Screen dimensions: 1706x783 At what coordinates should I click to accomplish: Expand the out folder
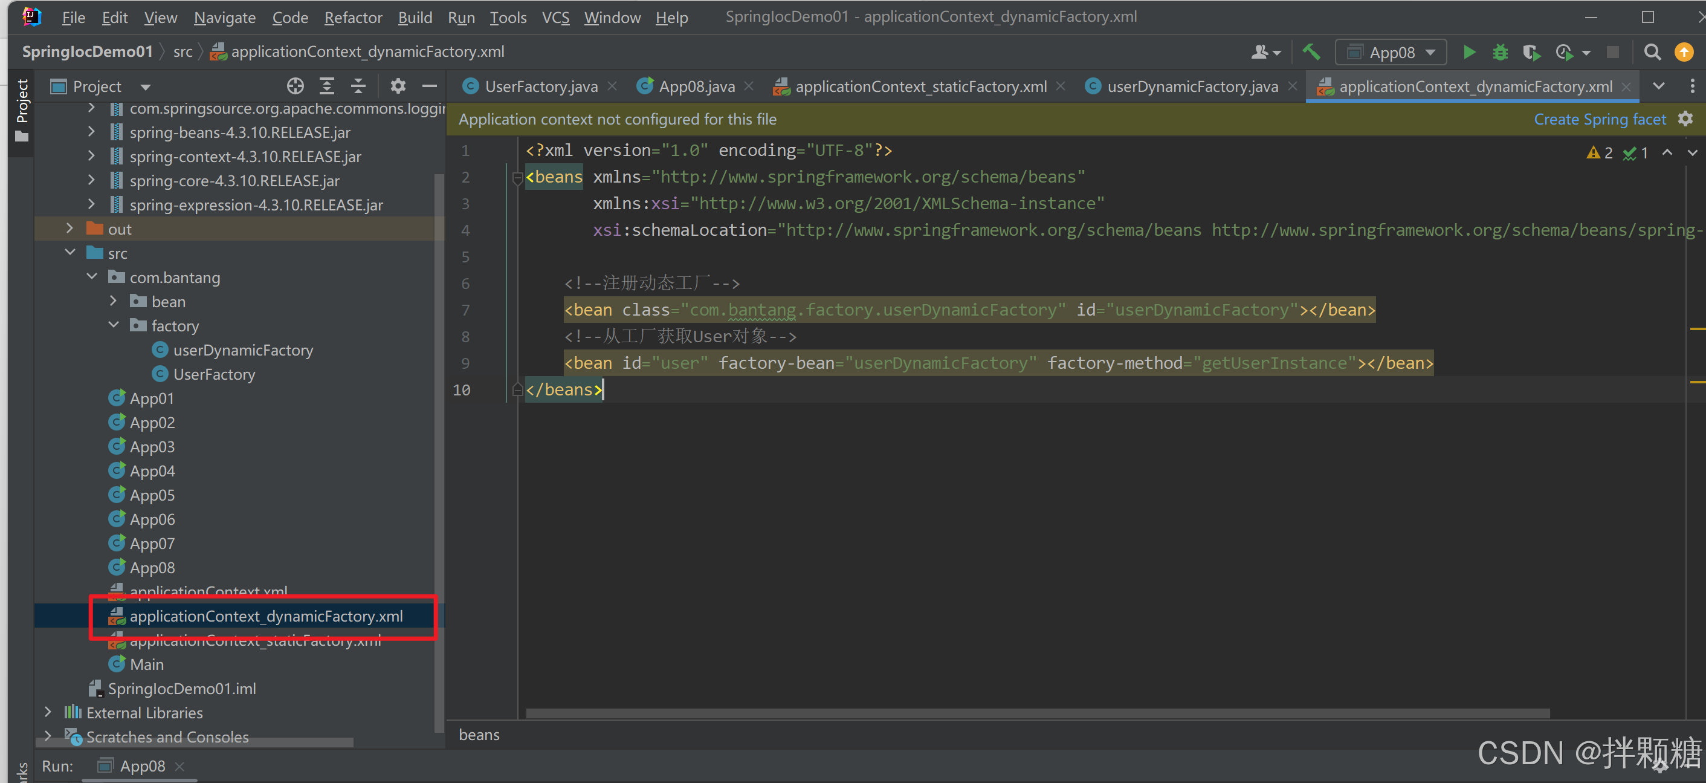69,229
